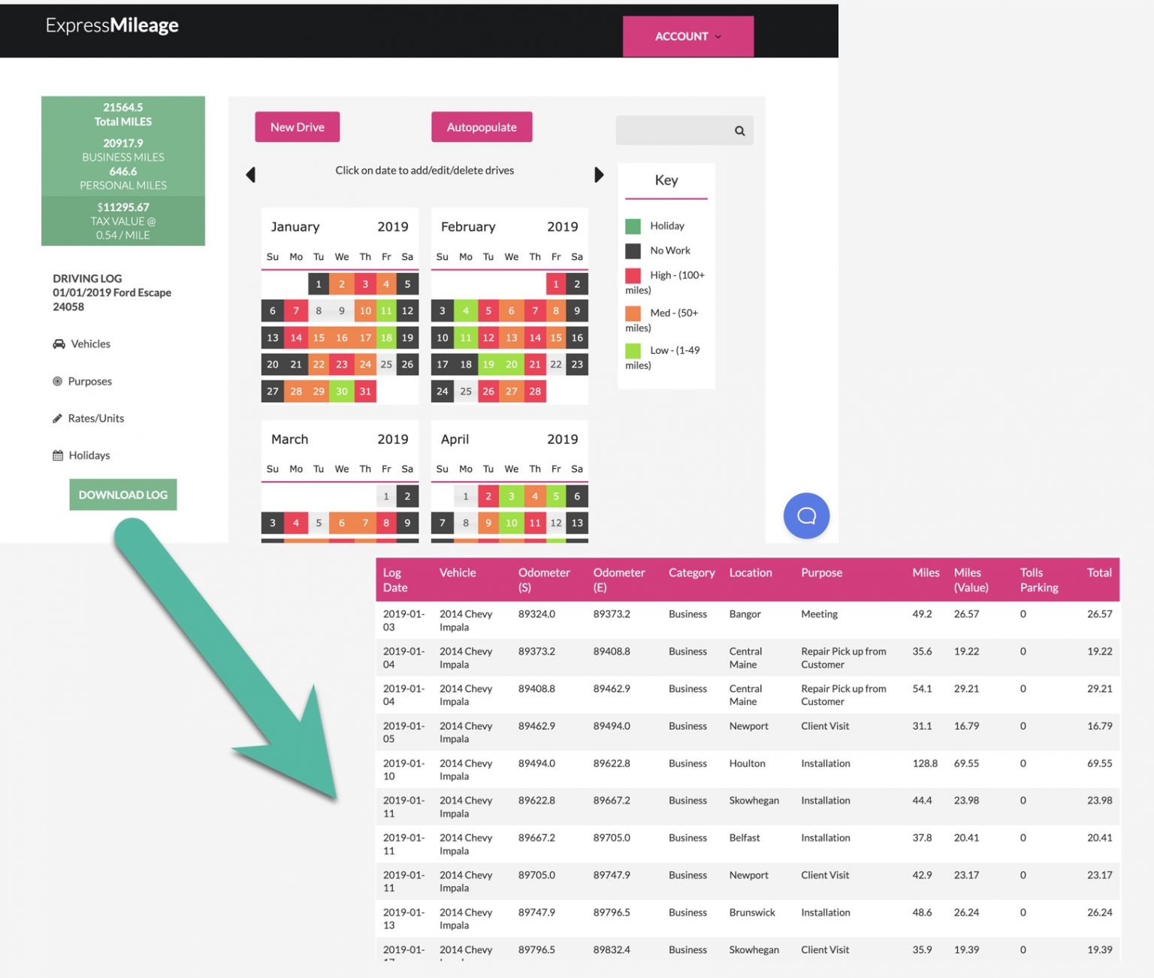Click the search magnifier icon
Image resolution: width=1154 pixels, height=978 pixels.
click(739, 131)
